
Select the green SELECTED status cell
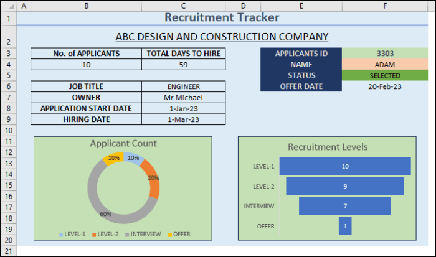pyautogui.click(x=385, y=75)
